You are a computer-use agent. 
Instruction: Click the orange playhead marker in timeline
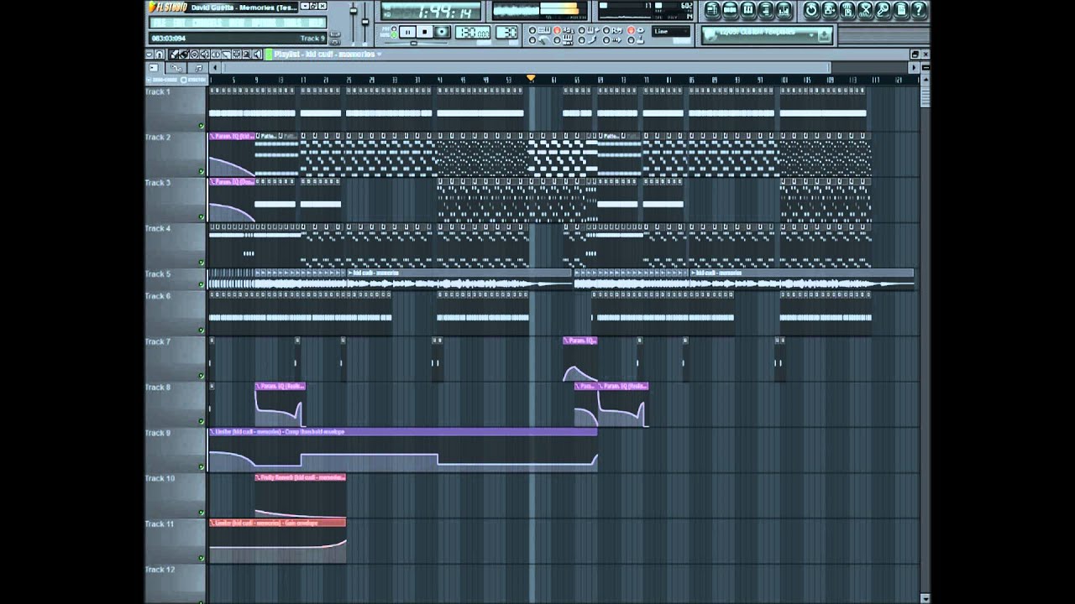(x=530, y=78)
